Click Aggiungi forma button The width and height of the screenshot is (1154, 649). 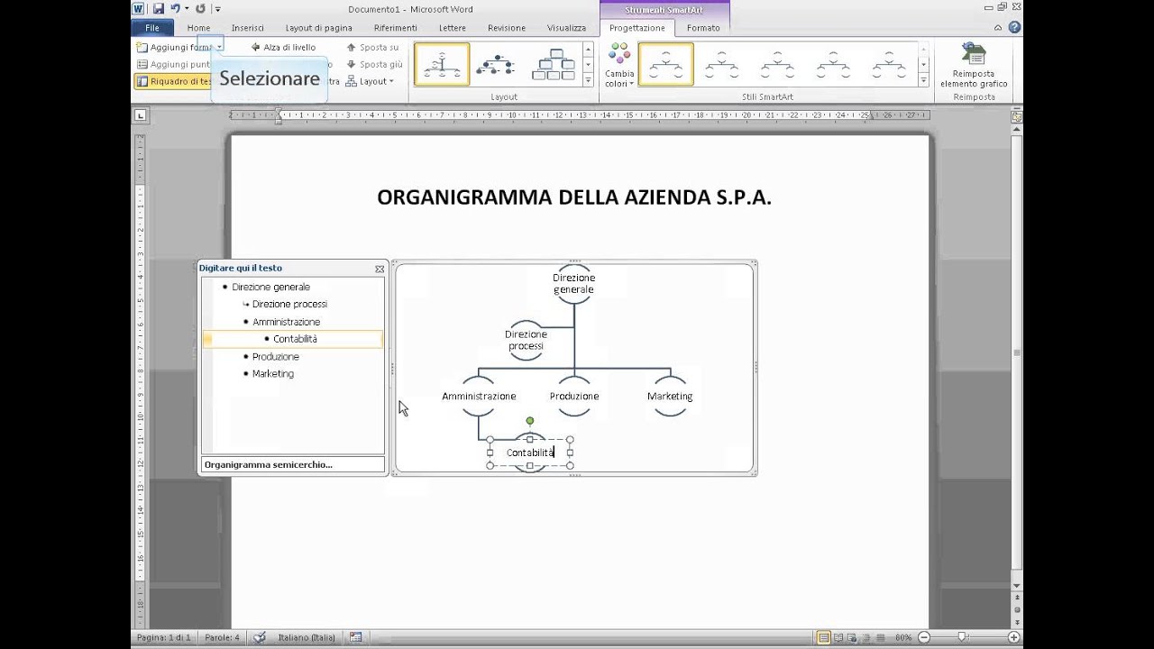(x=174, y=47)
